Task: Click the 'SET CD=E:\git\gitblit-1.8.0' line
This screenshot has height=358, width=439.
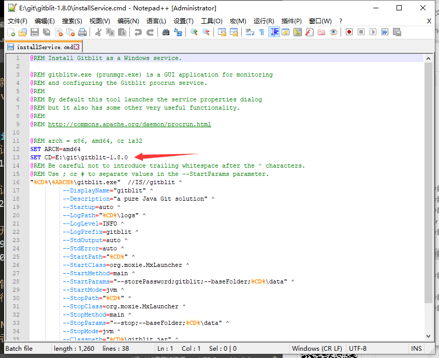Action: coord(79,157)
